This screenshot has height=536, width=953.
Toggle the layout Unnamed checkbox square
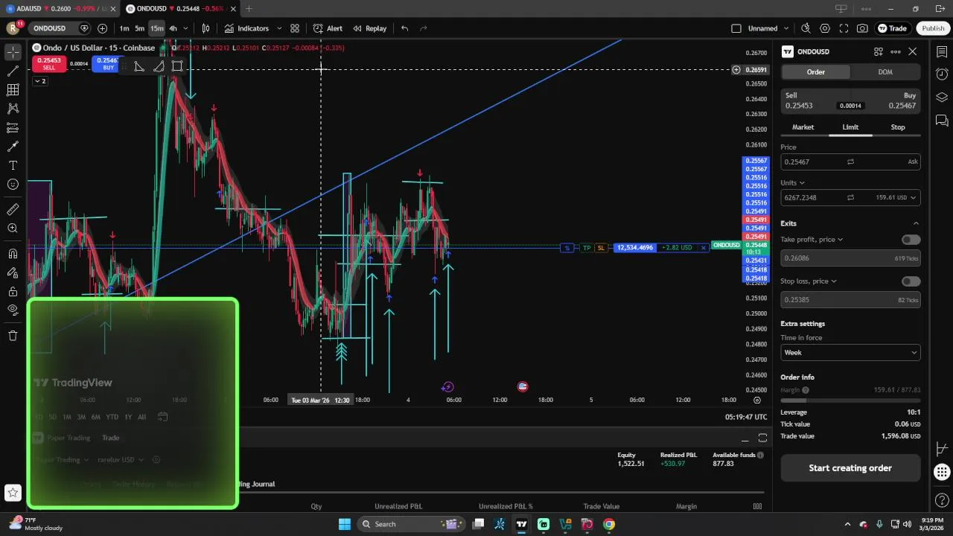click(x=736, y=28)
